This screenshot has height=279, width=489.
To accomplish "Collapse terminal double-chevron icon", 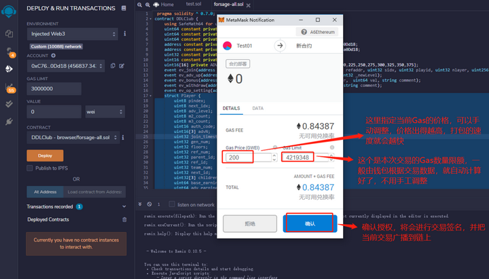I will (x=140, y=204).
